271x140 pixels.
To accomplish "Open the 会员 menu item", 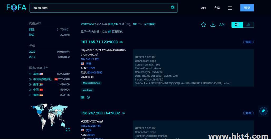I will (x=217, y=8).
